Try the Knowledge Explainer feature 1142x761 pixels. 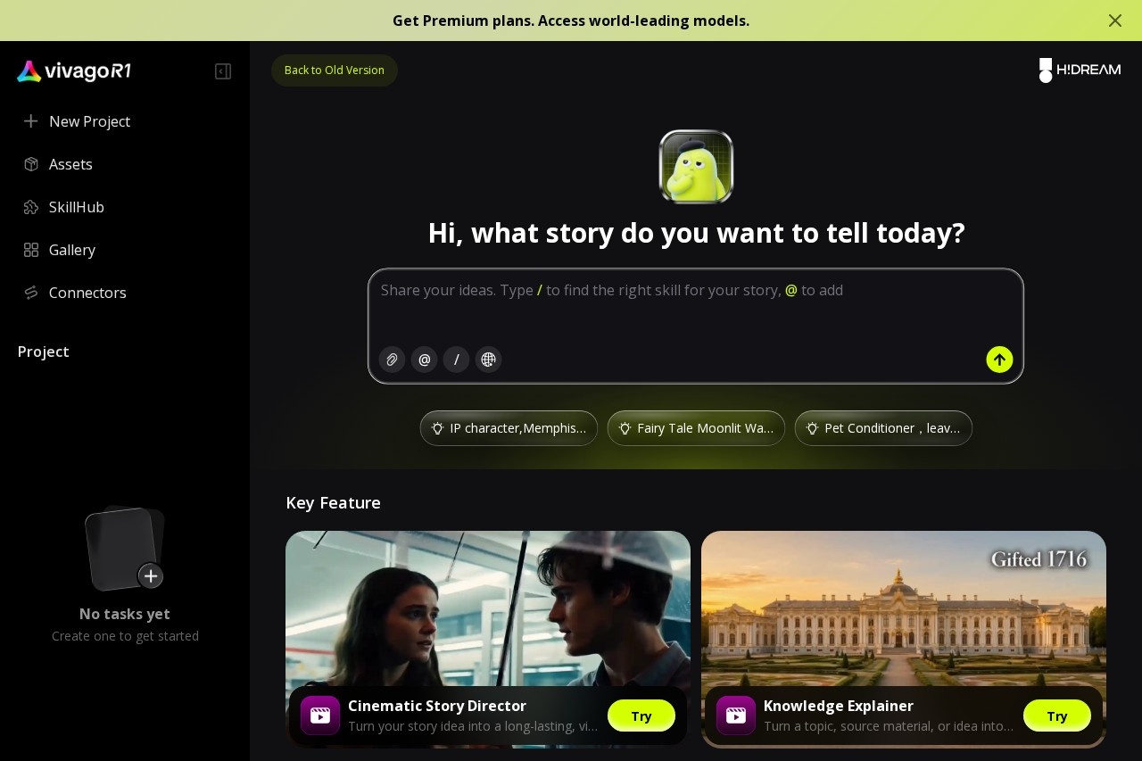coord(1057,716)
